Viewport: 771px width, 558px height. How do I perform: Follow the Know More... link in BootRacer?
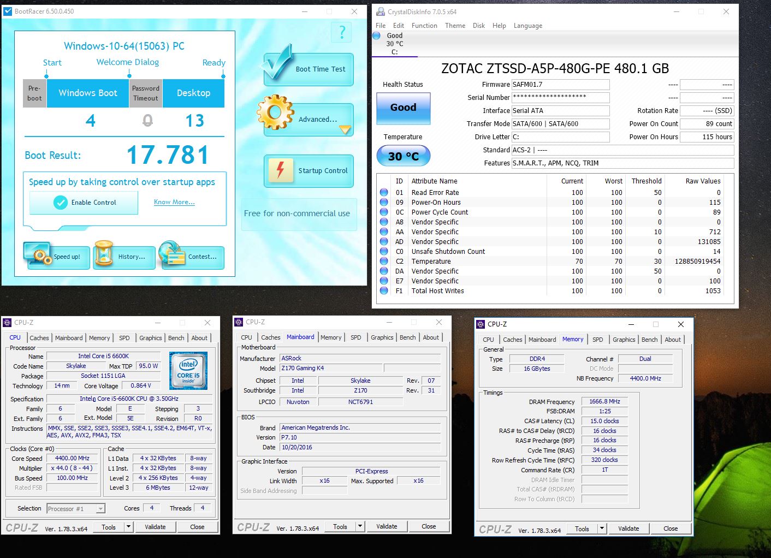coord(174,202)
